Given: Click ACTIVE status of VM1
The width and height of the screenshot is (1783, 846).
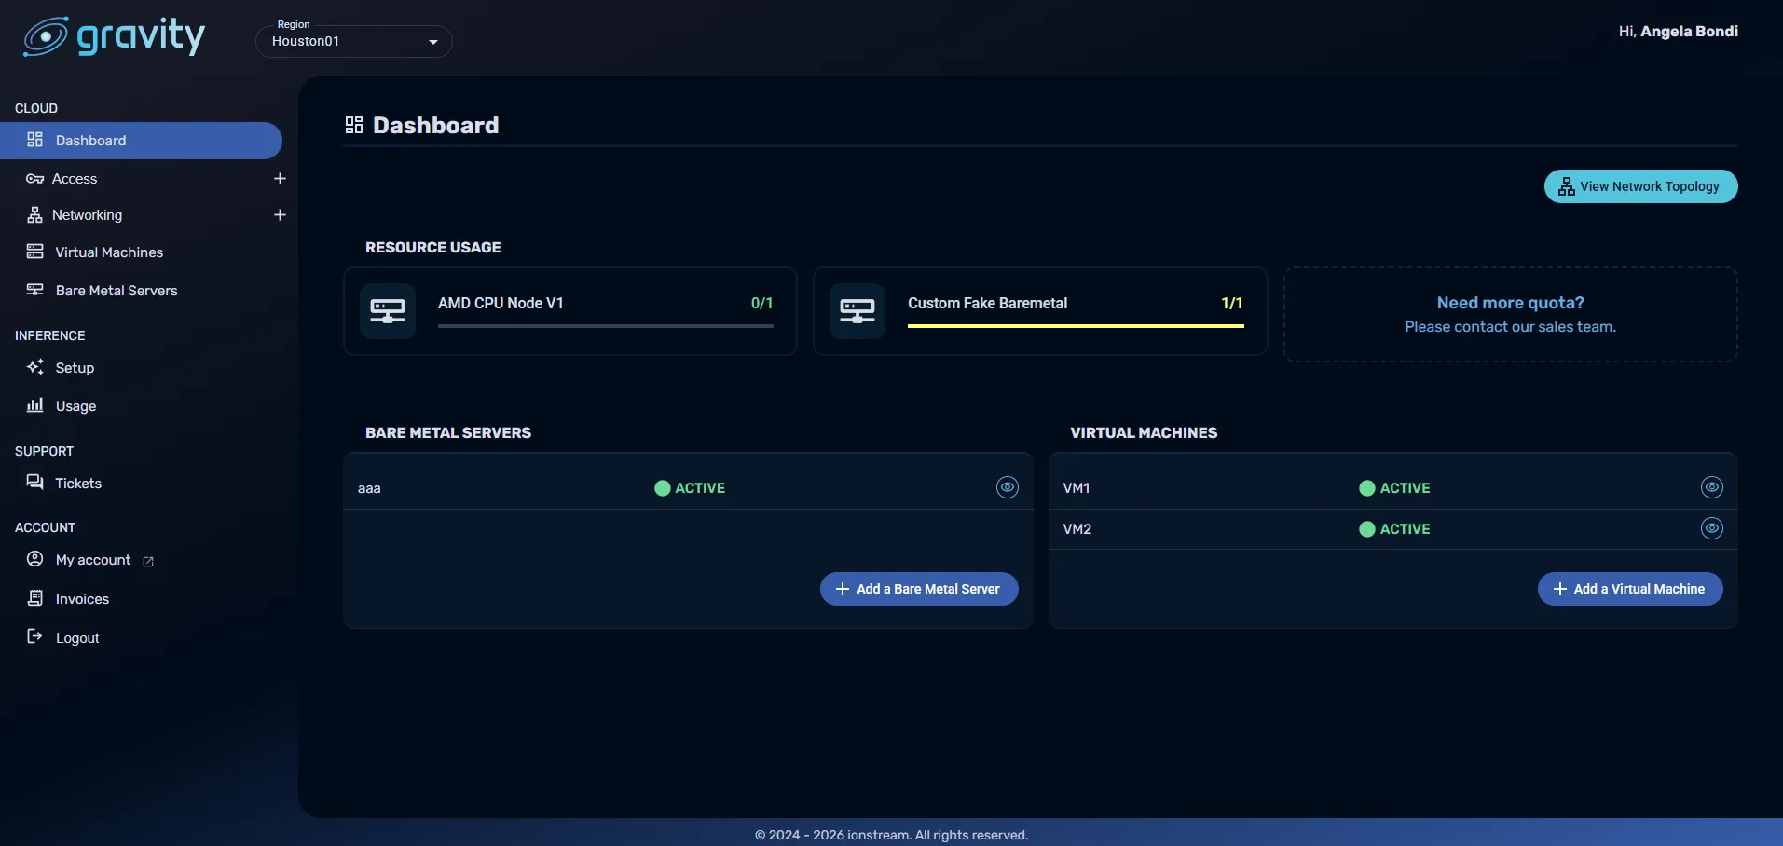Looking at the screenshot, I should click(1394, 488).
